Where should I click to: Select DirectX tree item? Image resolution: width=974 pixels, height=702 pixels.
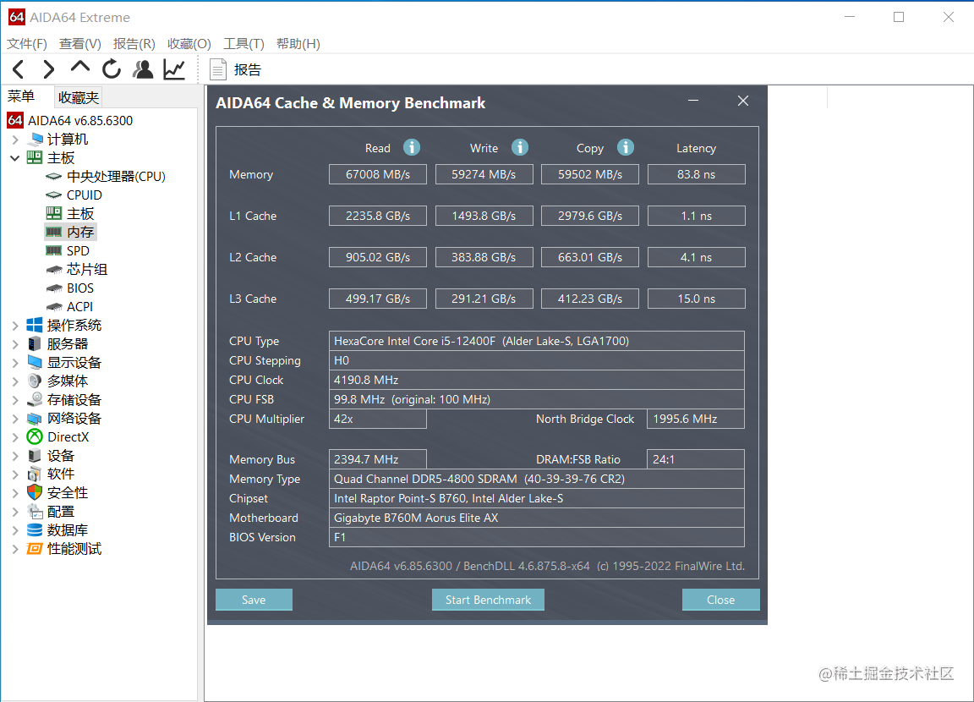tap(68, 437)
